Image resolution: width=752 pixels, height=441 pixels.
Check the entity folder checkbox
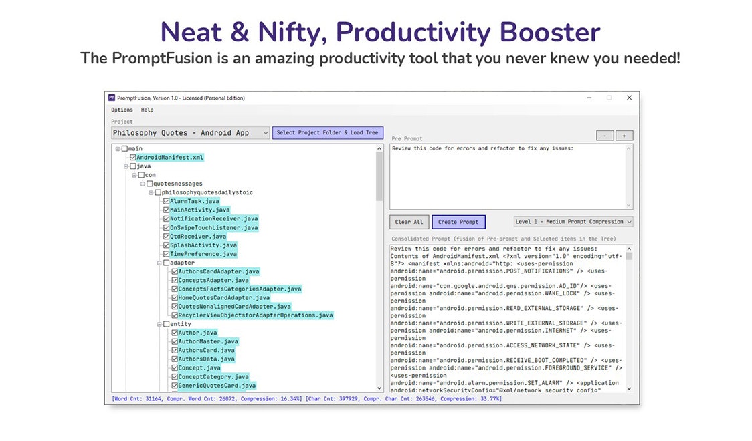pos(167,324)
